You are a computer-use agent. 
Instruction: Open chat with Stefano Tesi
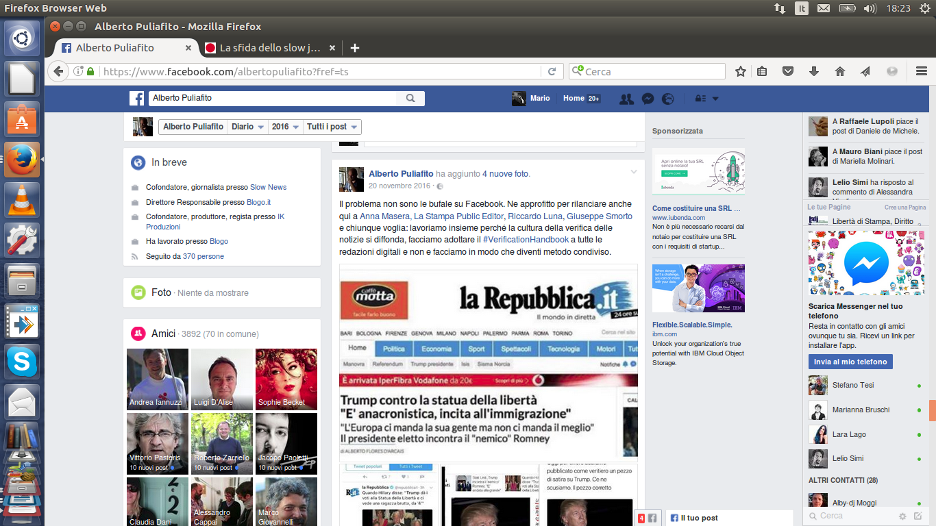pos(865,386)
